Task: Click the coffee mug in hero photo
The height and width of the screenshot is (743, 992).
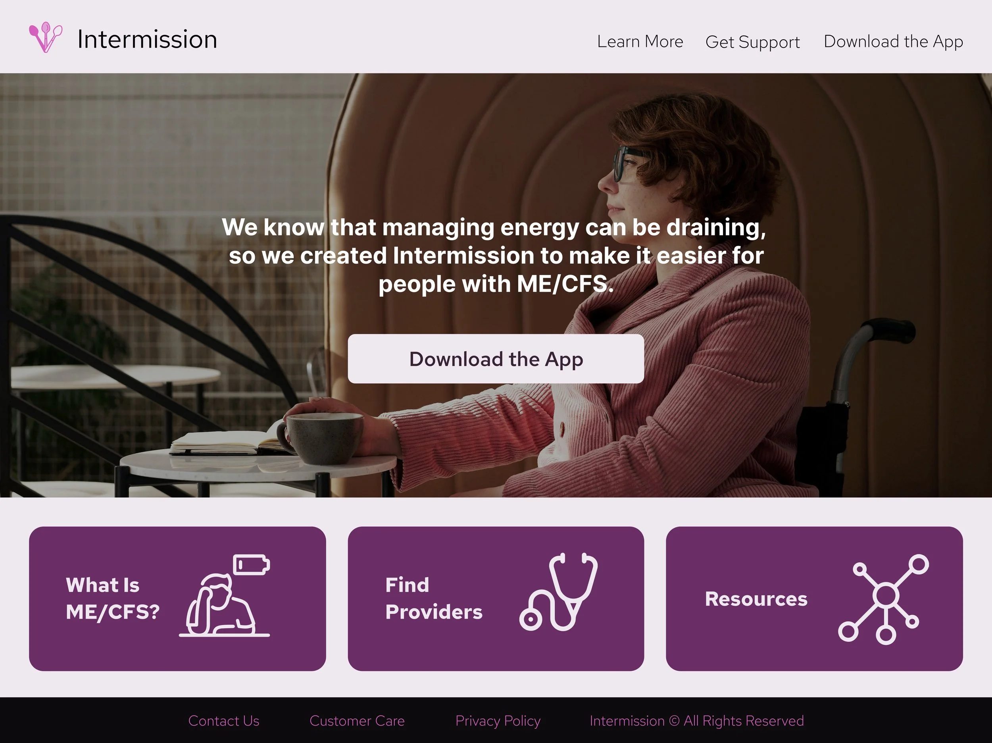Action: point(324,437)
